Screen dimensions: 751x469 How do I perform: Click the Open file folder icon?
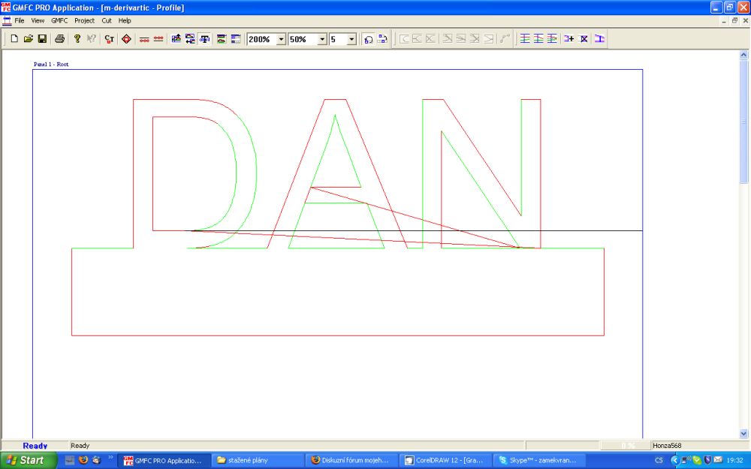point(29,38)
